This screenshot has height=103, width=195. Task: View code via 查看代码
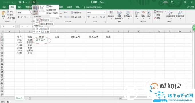click(51, 10)
